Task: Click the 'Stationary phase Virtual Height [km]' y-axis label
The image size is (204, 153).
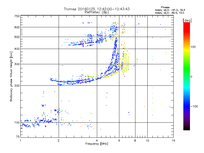Action: point(11,77)
